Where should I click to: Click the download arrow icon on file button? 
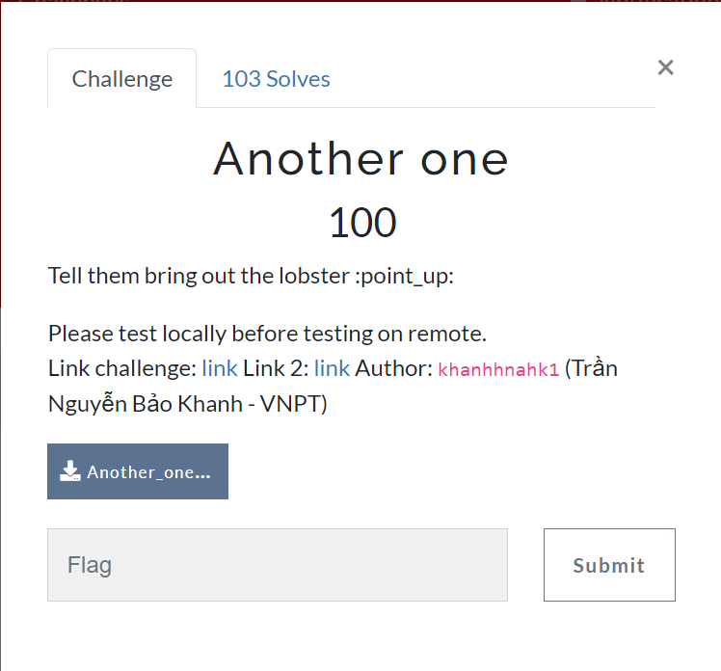(69, 470)
